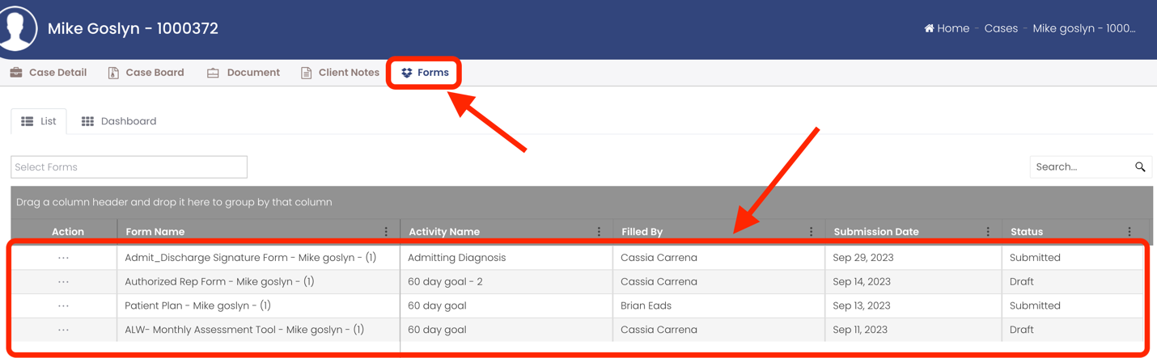1157x358 pixels.
Task: Open actions menu for Patient Plan row
Action: [64, 306]
